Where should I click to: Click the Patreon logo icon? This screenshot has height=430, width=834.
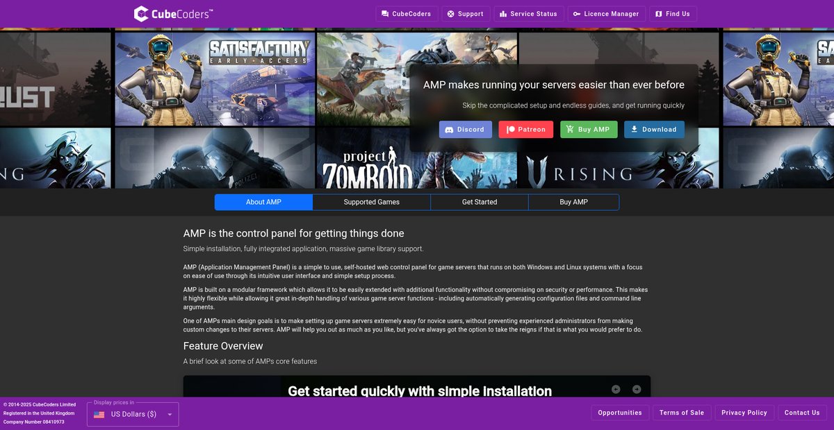click(510, 130)
